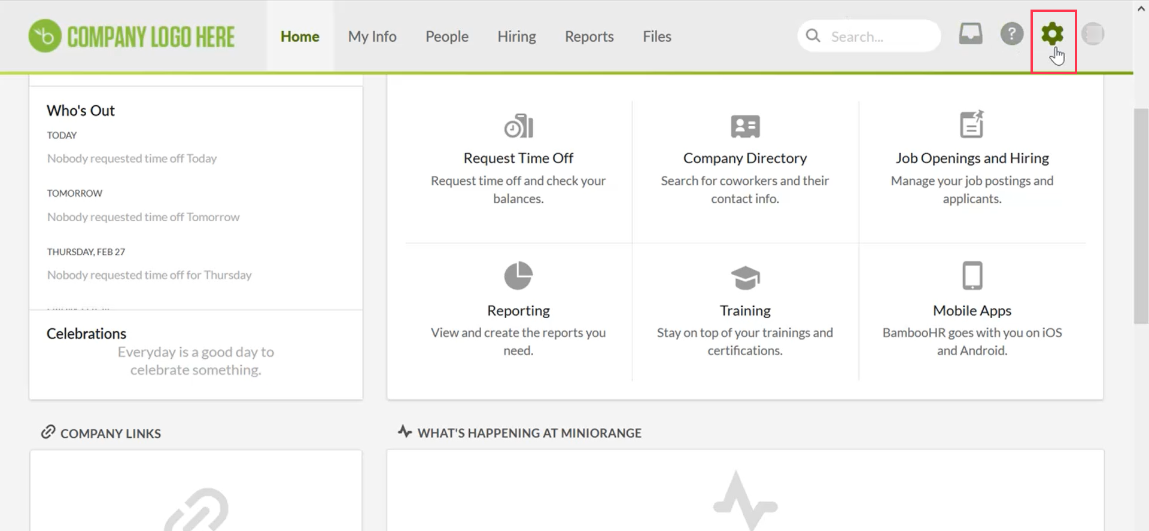The image size is (1149, 531).
Task: Click the pulse icon beside What's Happening
Action: point(405,431)
